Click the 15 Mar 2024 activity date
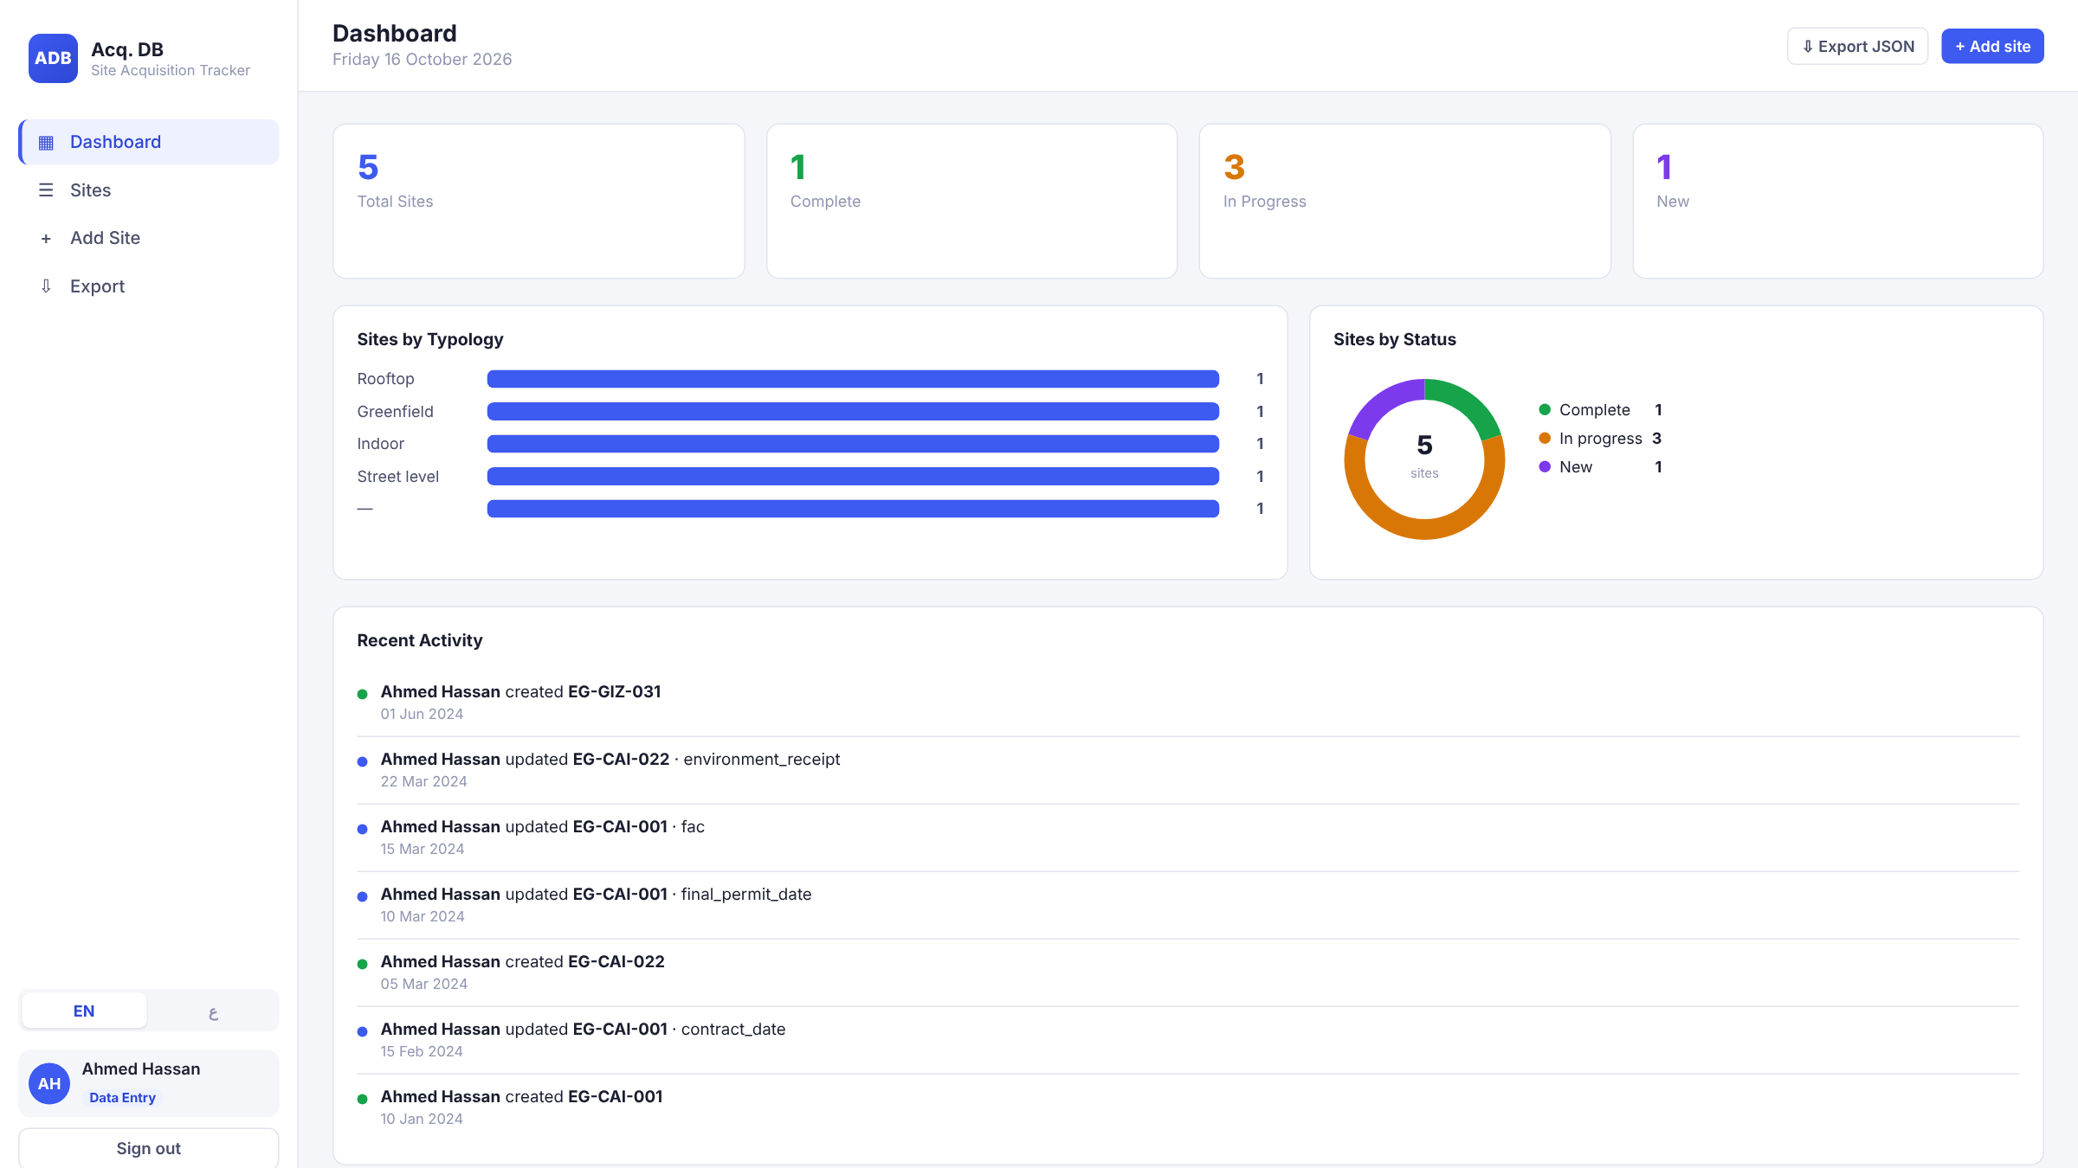 tap(423, 849)
